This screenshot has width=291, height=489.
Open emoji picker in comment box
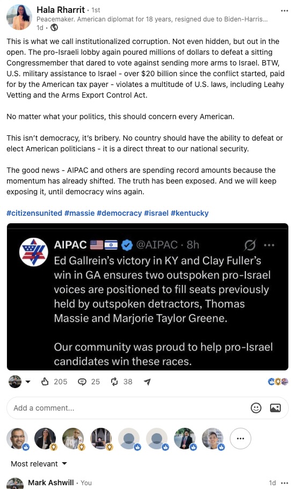point(256,407)
